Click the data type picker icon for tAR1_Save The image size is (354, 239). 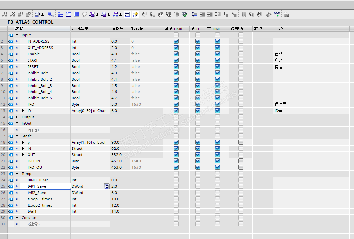[x=106, y=186]
